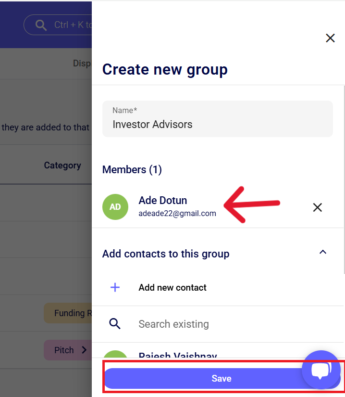Collapse the Add contacts section using the chevron
This screenshot has height=397, width=345.
[x=323, y=252]
